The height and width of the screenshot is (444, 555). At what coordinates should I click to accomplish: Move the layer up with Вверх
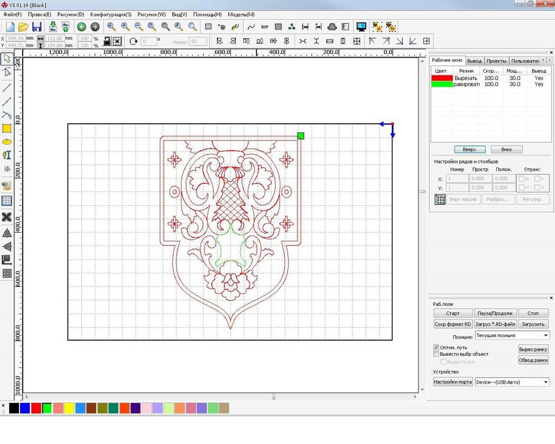(x=470, y=149)
